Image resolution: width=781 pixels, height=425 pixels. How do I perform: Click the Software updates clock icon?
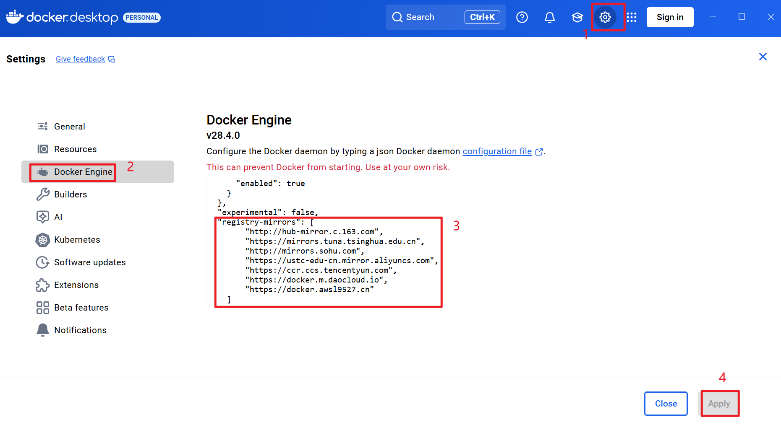pos(42,262)
